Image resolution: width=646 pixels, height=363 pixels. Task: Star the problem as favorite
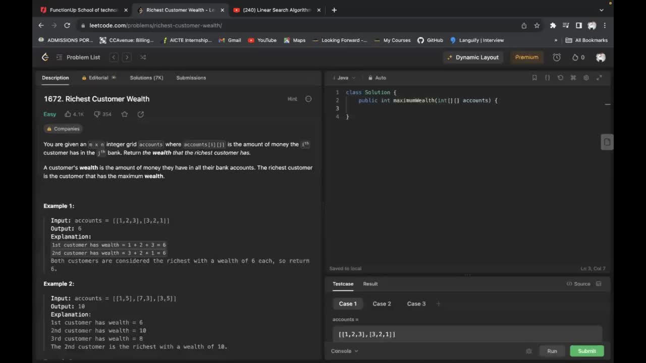[x=125, y=114]
